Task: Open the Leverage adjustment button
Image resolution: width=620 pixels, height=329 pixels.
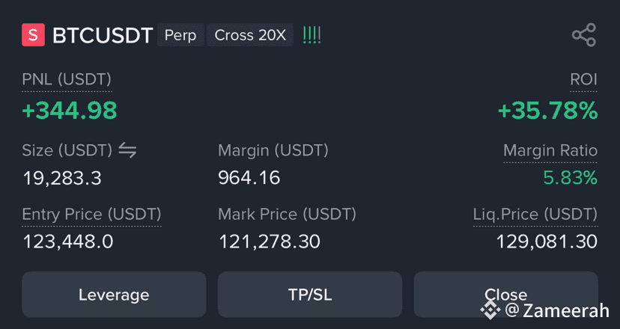Action: pos(114,295)
